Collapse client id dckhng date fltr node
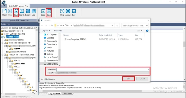The image size is (186, 98). pos(2,43)
